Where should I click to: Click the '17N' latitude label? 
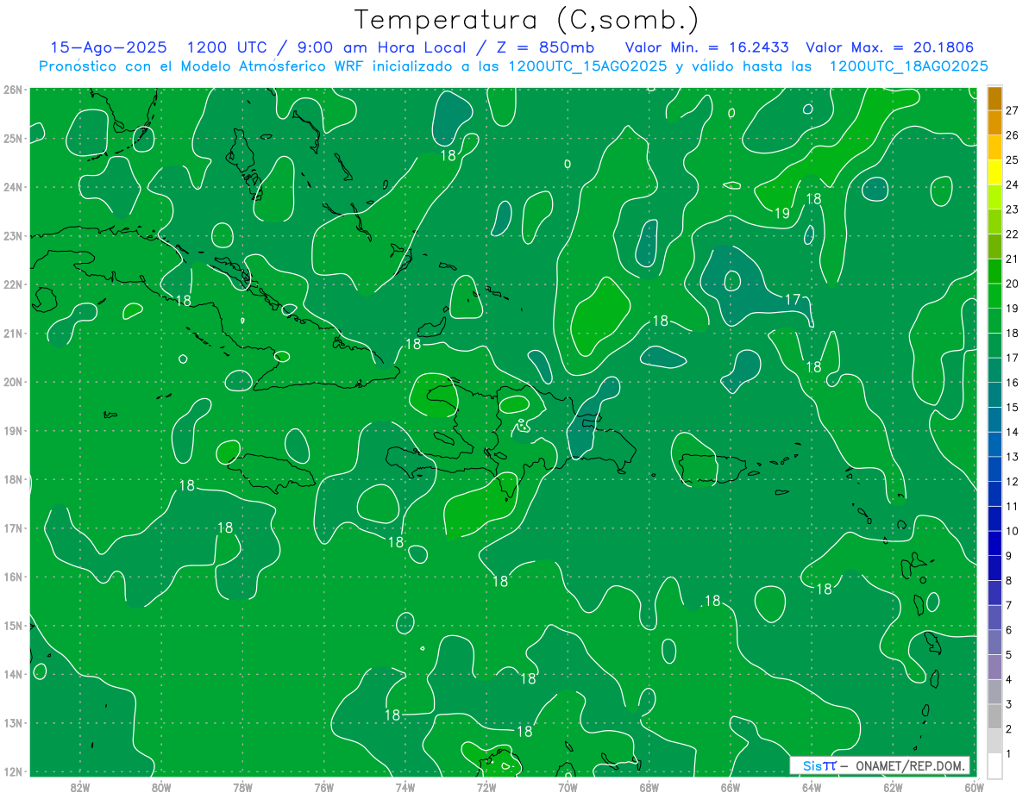point(12,527)
